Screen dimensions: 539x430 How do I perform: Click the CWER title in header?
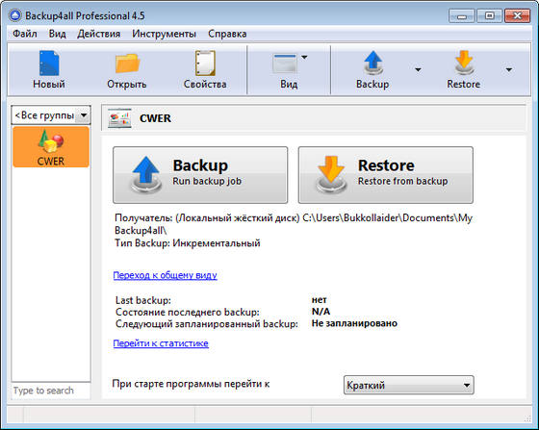(x=155, y=118)
